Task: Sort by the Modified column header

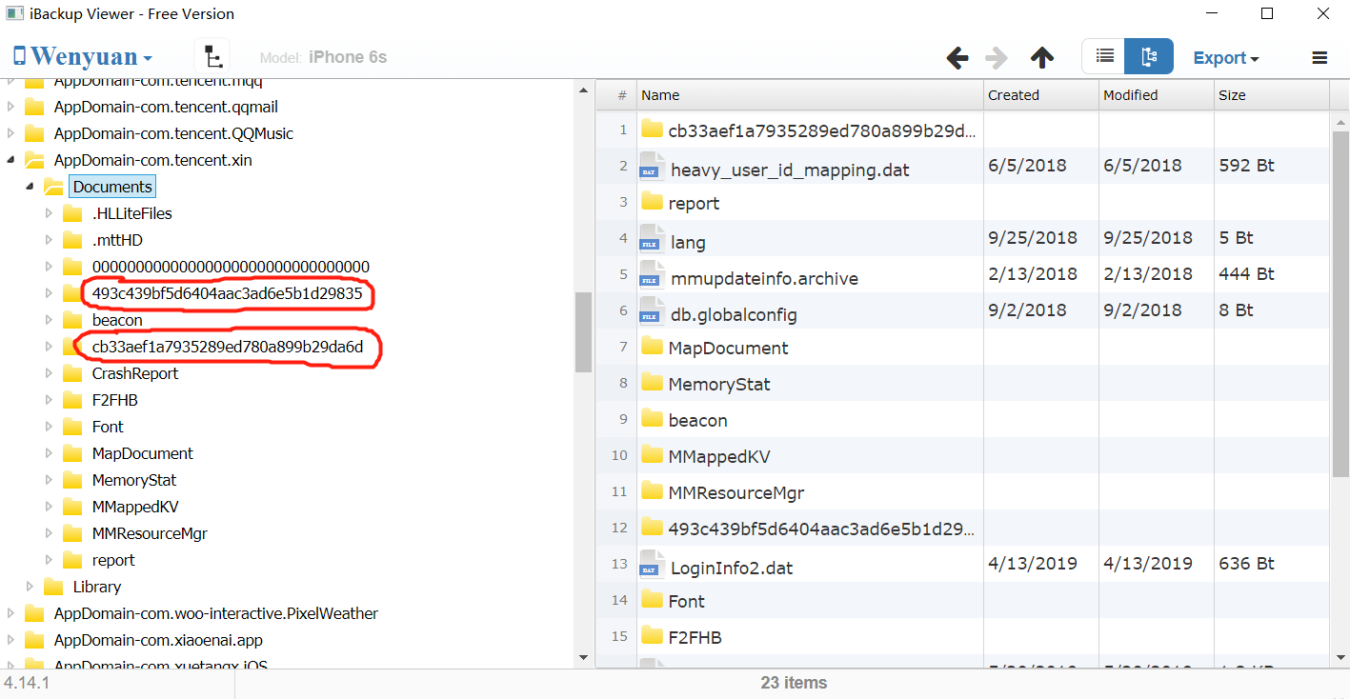Action: (x=1157, y=95)
